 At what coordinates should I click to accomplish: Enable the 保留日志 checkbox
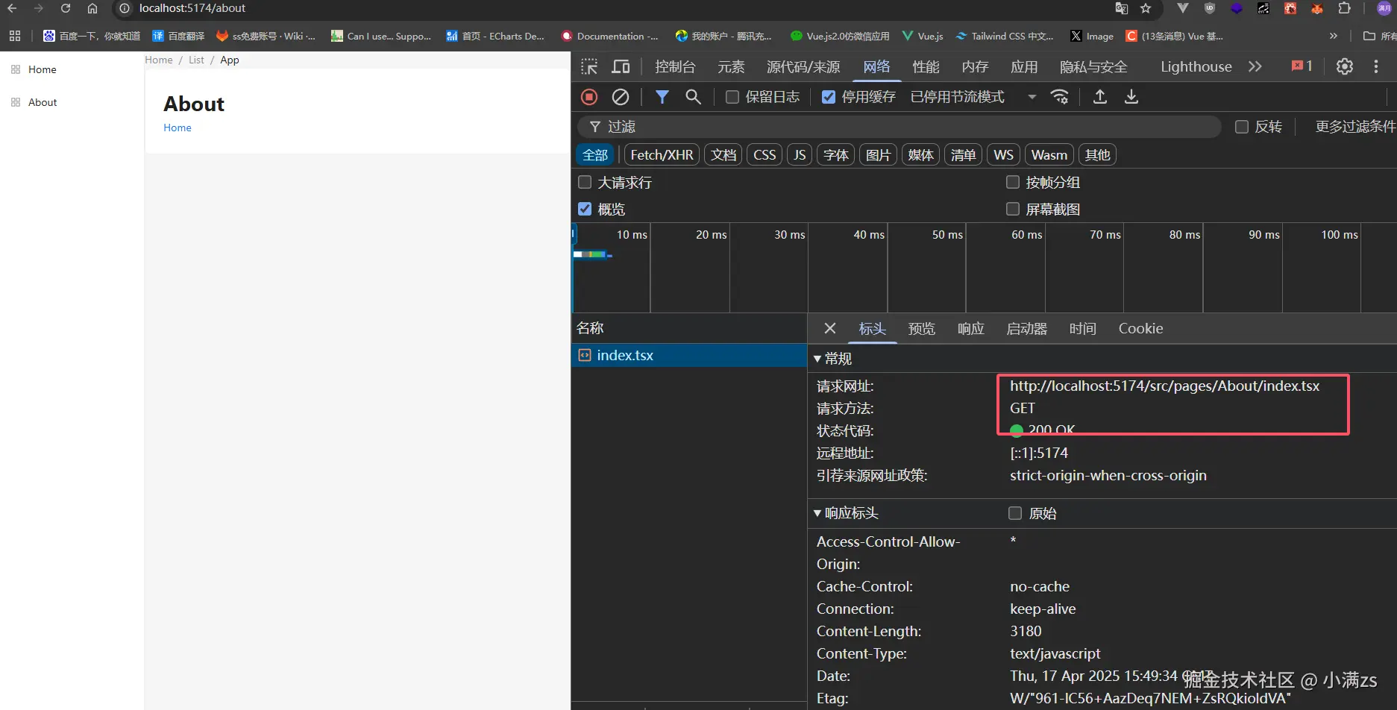click(x=732, y=97)
